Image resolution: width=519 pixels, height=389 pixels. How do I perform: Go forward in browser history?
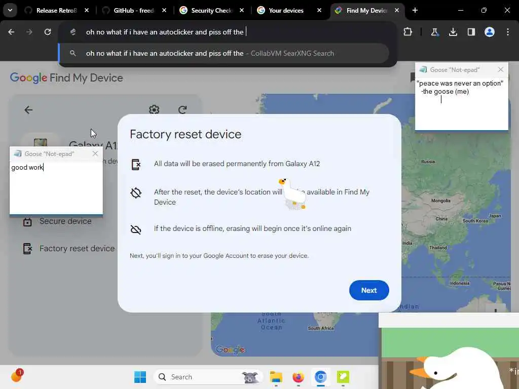tap(29, 32)
